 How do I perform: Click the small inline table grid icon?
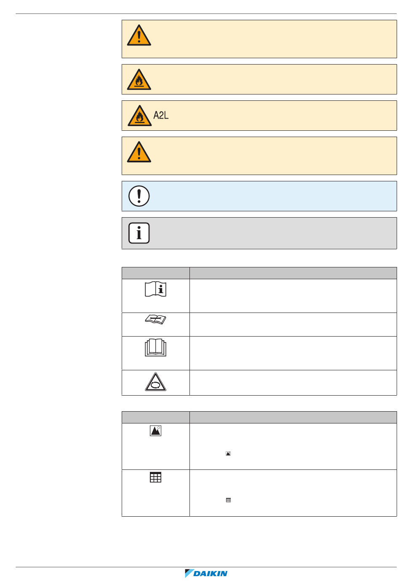click(228, 500)
